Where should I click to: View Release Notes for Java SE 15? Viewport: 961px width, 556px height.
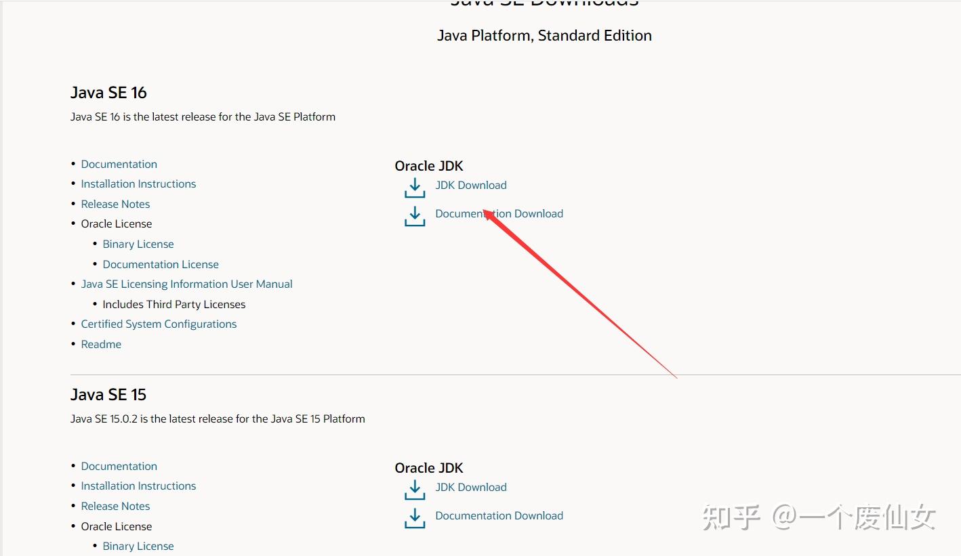coord(115,506)
